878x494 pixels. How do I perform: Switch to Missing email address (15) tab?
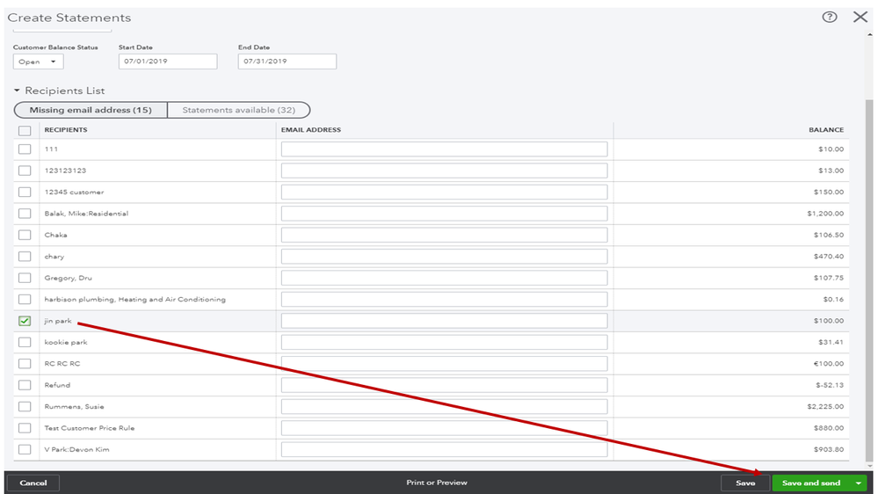point(91,110)
